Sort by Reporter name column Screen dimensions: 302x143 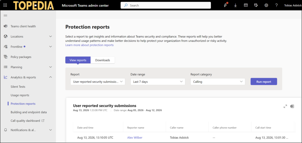[136, 127]
